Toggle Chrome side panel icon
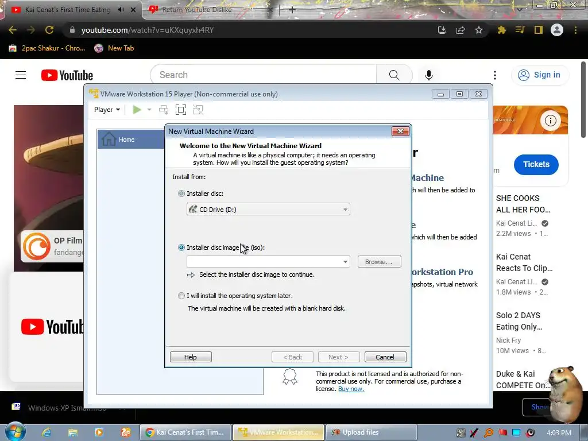 pos(539,30)
